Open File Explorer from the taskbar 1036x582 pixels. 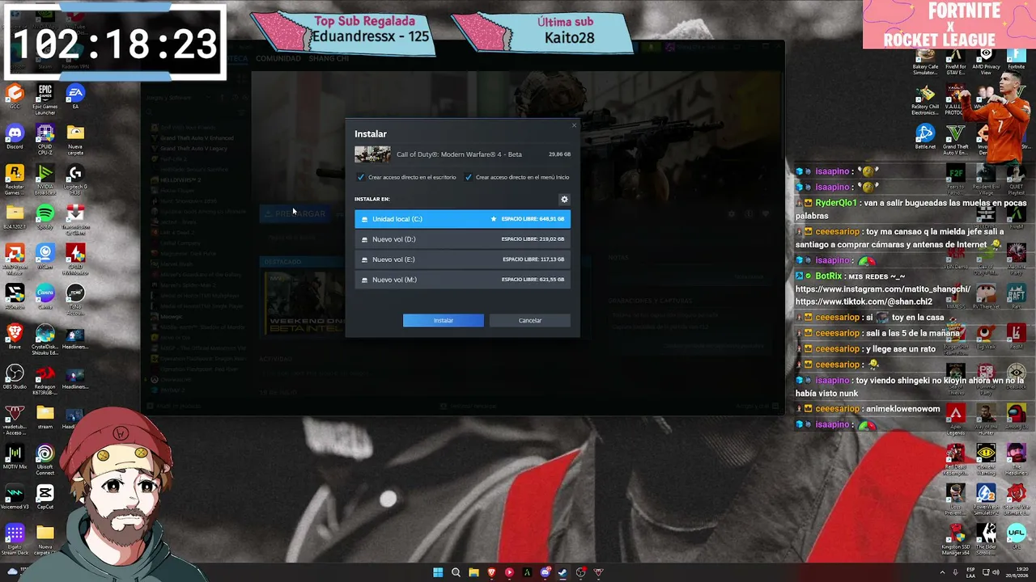click(x=473, y=572)
